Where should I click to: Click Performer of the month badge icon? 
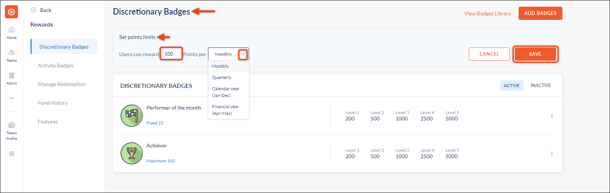click(x=132, y=116)
